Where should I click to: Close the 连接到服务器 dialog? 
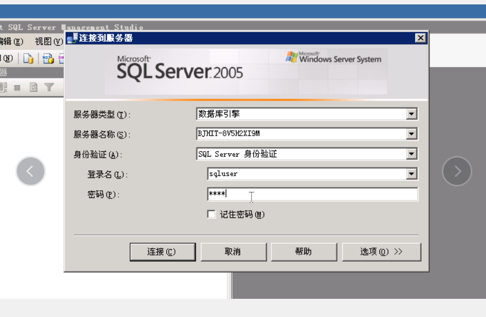[x=420, y=38]
